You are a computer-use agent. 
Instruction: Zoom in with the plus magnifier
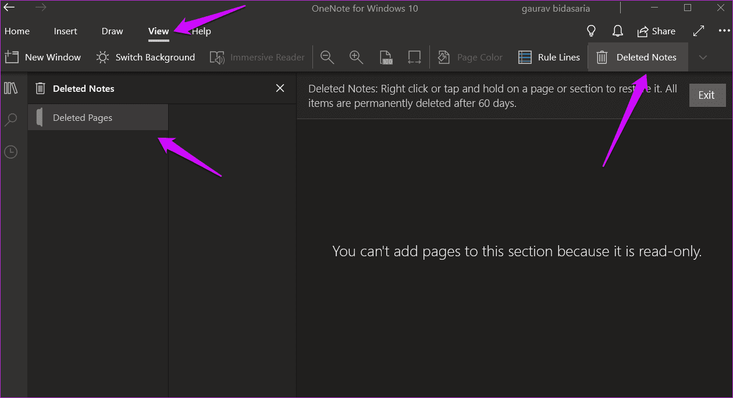[356, 57]
